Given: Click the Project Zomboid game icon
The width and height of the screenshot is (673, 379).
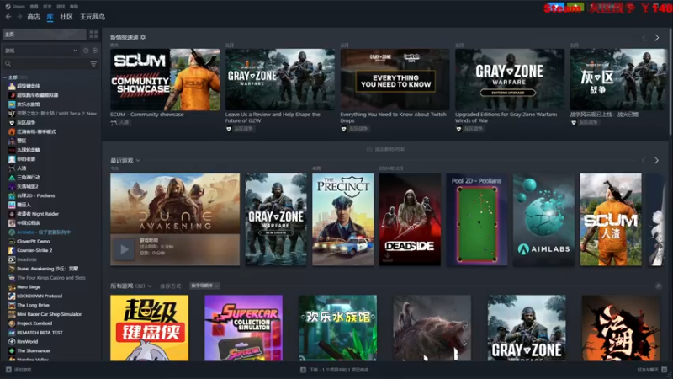Looking at the screenshot, I should point(12,323).
